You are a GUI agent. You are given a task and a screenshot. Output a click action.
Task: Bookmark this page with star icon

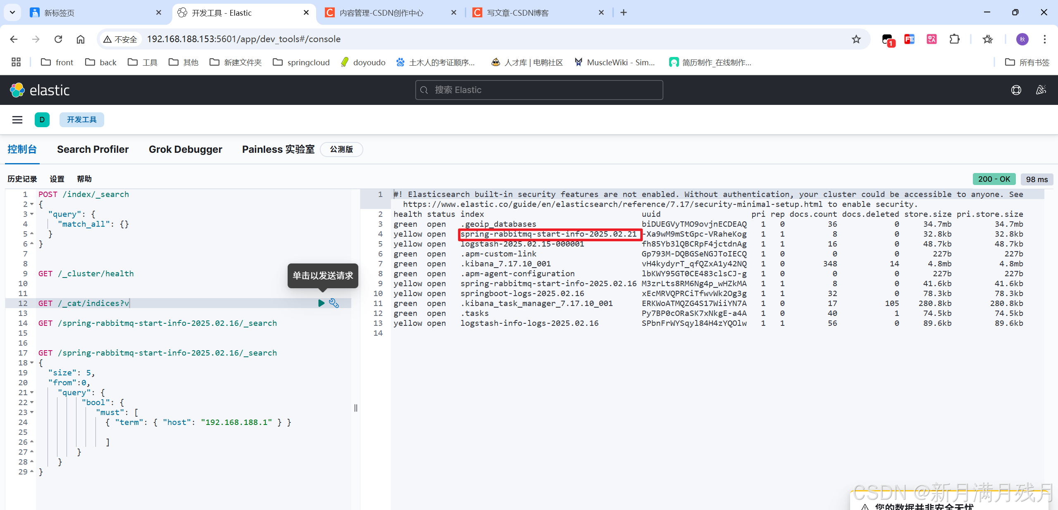click(x=856, y=39)
